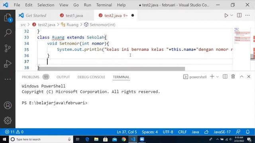This screenshot has height=143, width=255.
Task: Click the Ruang class name on line 33
Action: click(x=58, y=37)
